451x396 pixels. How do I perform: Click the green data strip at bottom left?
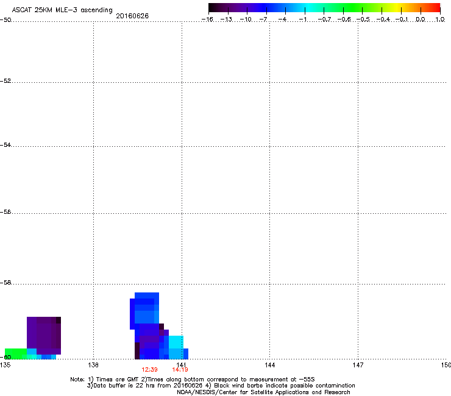tap(16, 354)
